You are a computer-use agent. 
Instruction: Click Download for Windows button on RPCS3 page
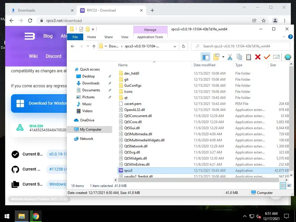(x=39, y=103)
